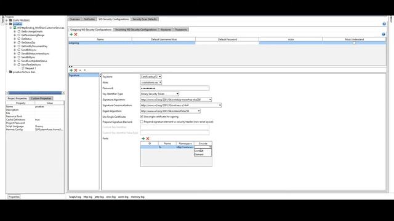Screen dimensions: 394x221
Task: Move the WSS entry up
Action: coord(80,70)
